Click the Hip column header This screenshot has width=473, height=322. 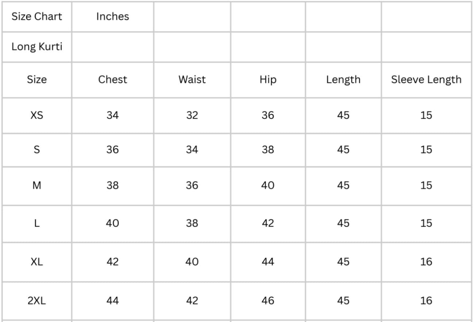(268, 79)
